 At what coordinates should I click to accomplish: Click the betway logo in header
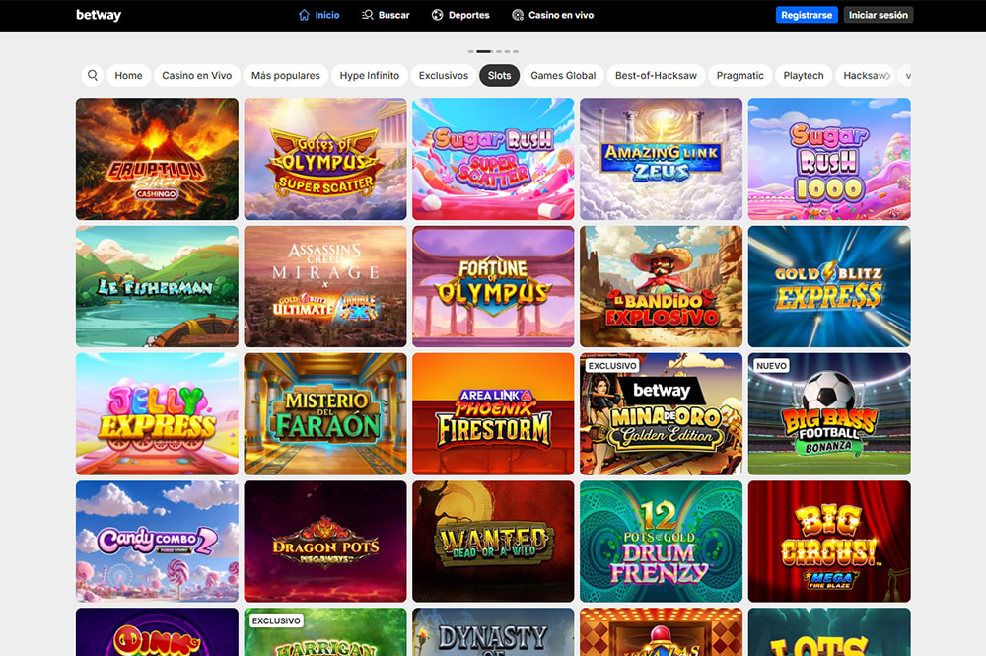click(x=99, y=15)
